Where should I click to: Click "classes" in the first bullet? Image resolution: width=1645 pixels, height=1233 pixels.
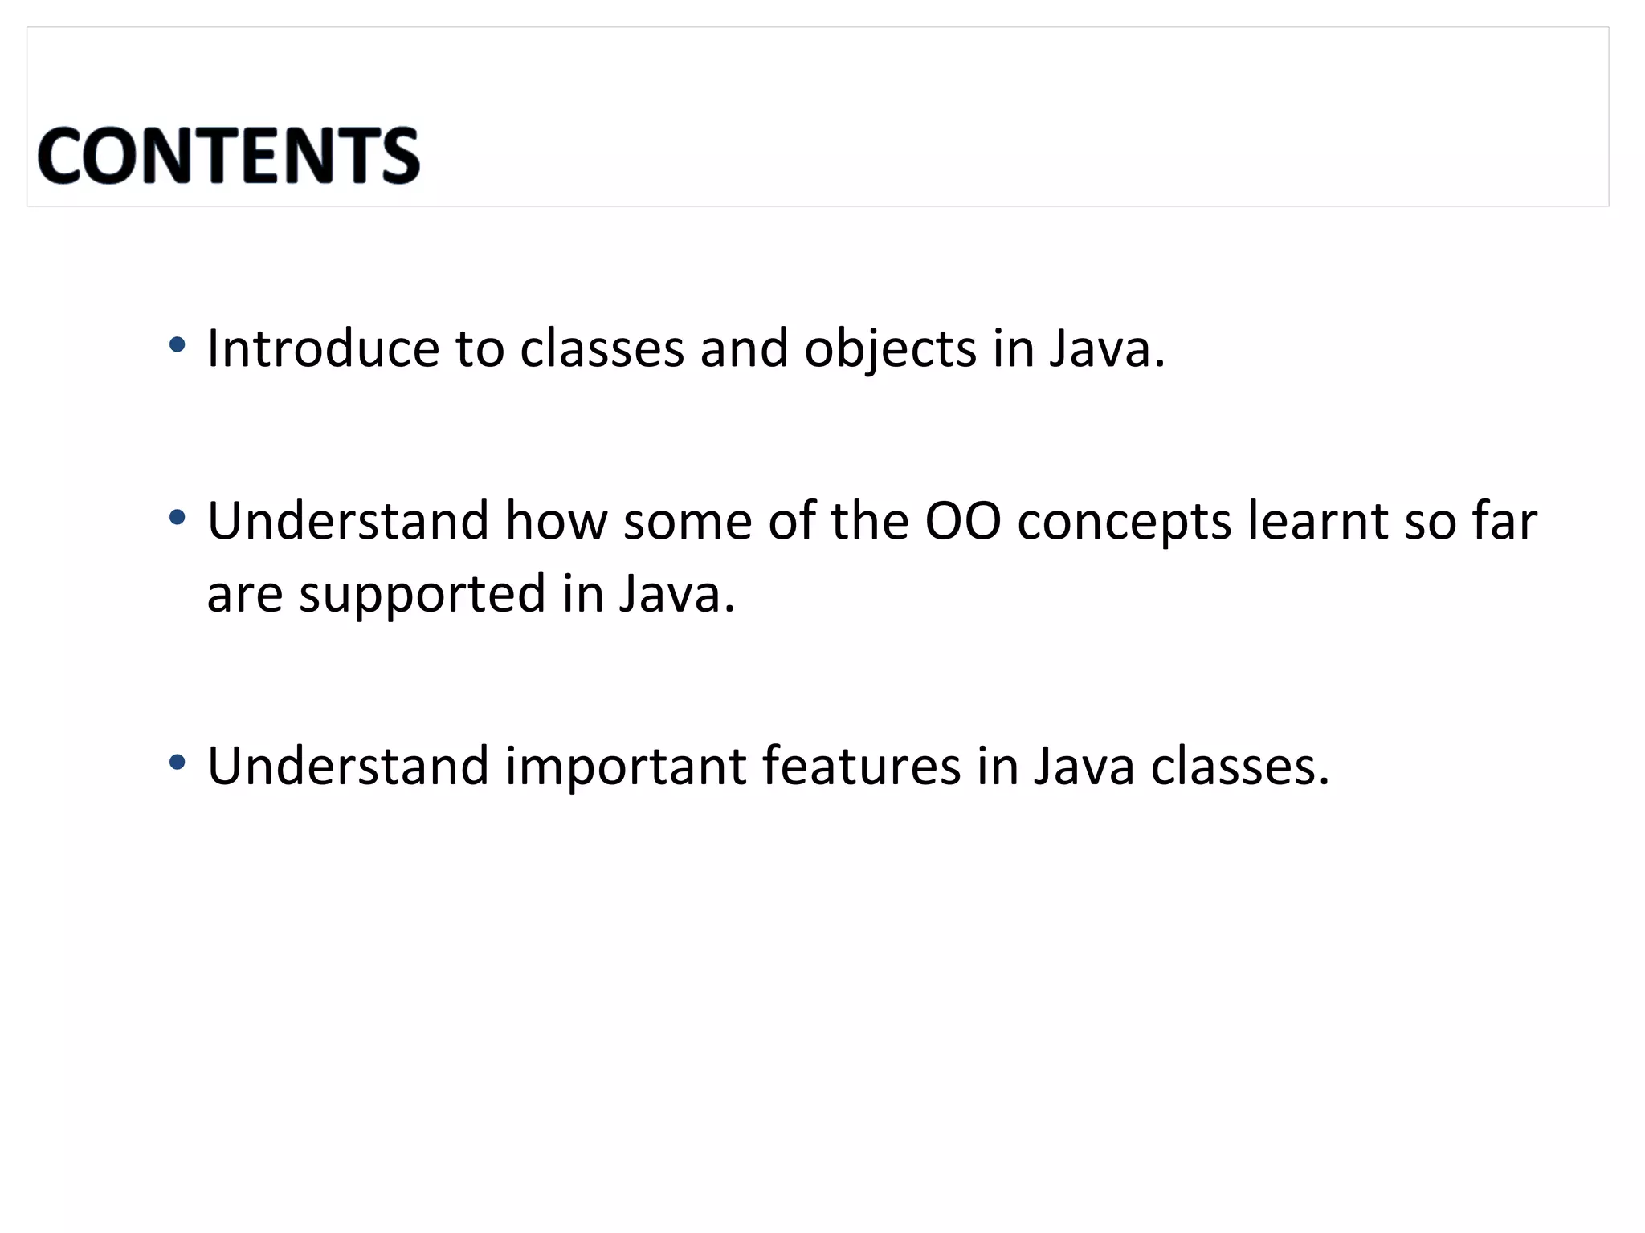[x=602, y=349]
